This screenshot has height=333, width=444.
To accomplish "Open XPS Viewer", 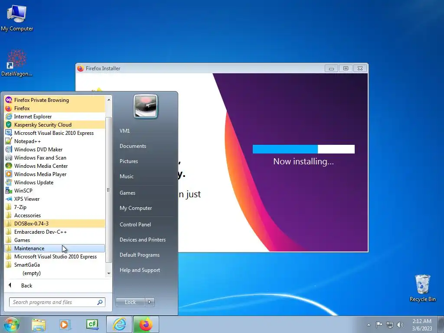I will tap(55, 199).
